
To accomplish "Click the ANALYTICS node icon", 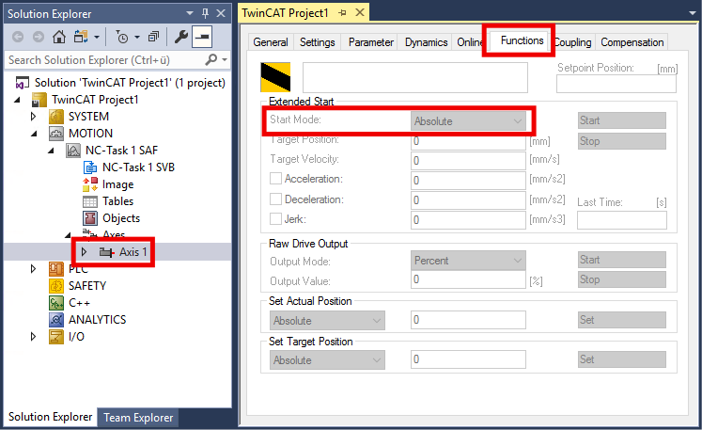I will [56, 320].
